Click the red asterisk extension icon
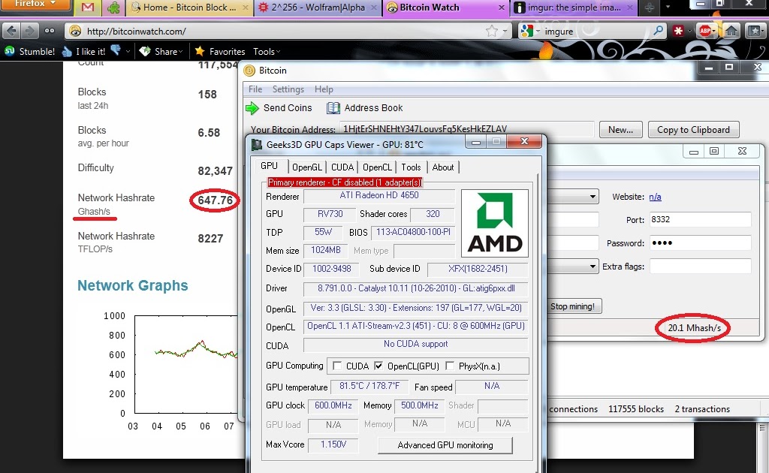 click(679, 31)
